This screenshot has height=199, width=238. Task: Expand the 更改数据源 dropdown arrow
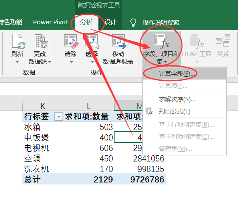(x=50, y=62)
